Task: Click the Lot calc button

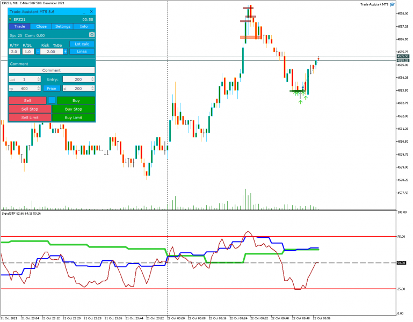Action: click(x=82, y=44)
